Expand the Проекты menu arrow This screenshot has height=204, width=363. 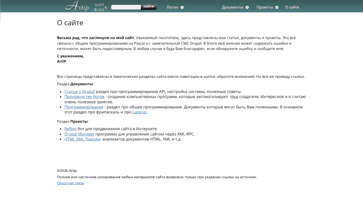tap(277, 7)
